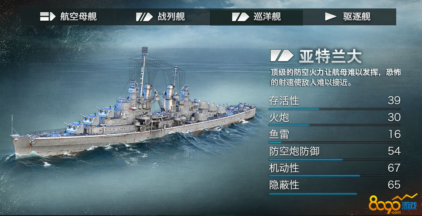The width and height of the screenshot is (422, 216).
Task: Click the 防空炮防御 stat bar
Action: 334,159
